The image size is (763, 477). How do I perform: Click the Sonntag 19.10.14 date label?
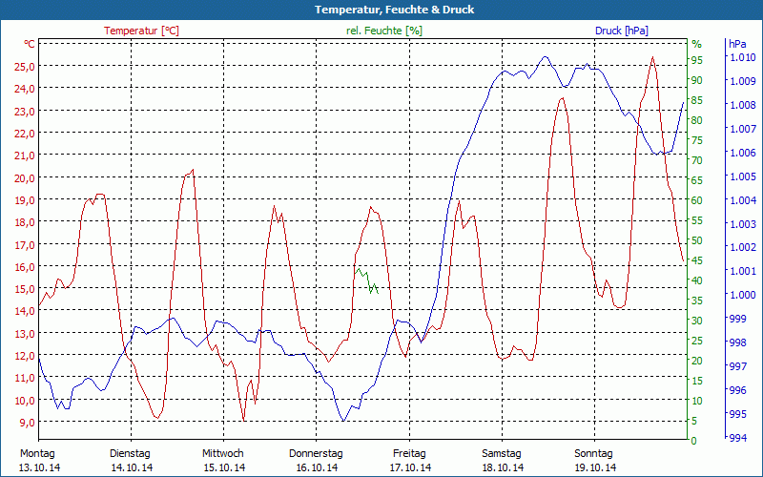593,460
